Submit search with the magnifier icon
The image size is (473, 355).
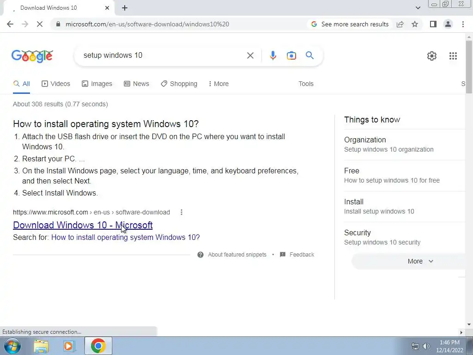pos(309,55)
